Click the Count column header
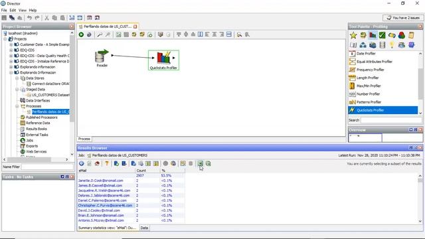 (x=147, y=171)
